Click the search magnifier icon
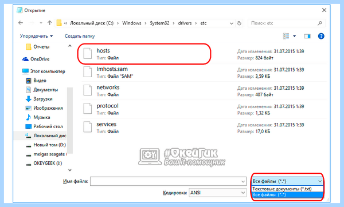The height and width of the screenshot is (207, 344). (x=320, y=23)
